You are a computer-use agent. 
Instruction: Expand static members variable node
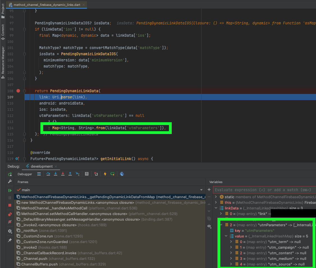click(216, 197)
